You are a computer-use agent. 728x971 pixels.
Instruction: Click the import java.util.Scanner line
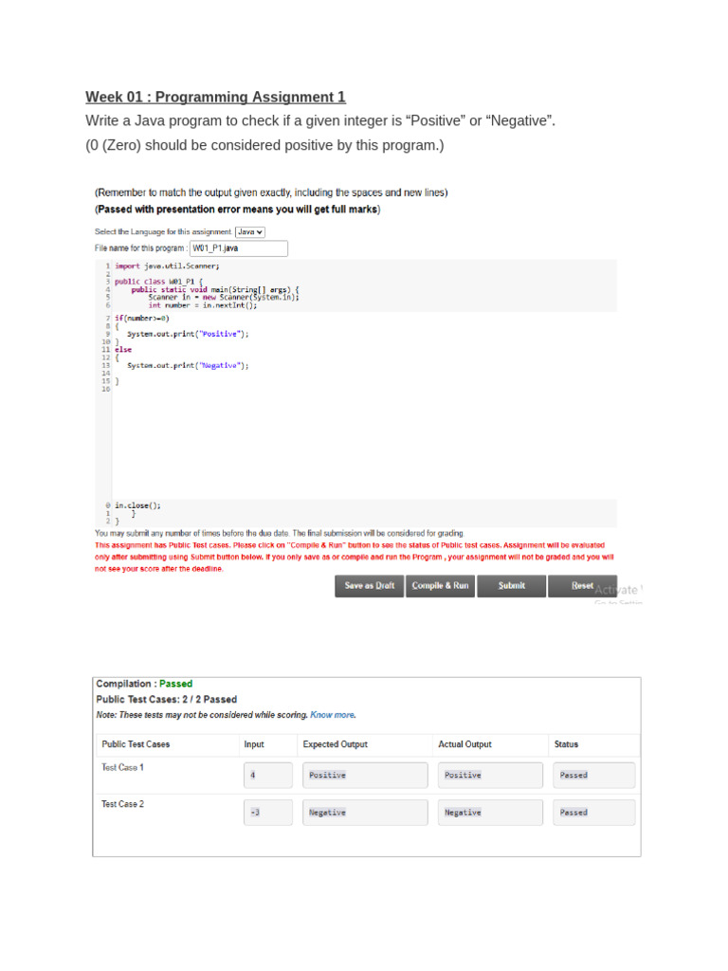click(167, 266)
